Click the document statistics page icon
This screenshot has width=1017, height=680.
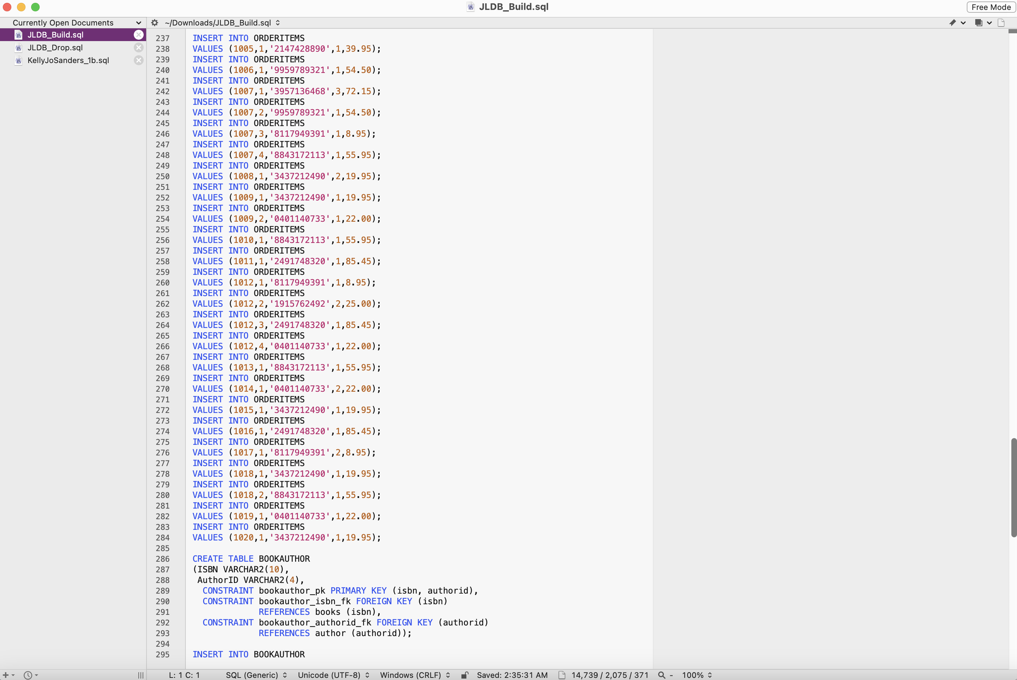(562, 675)
